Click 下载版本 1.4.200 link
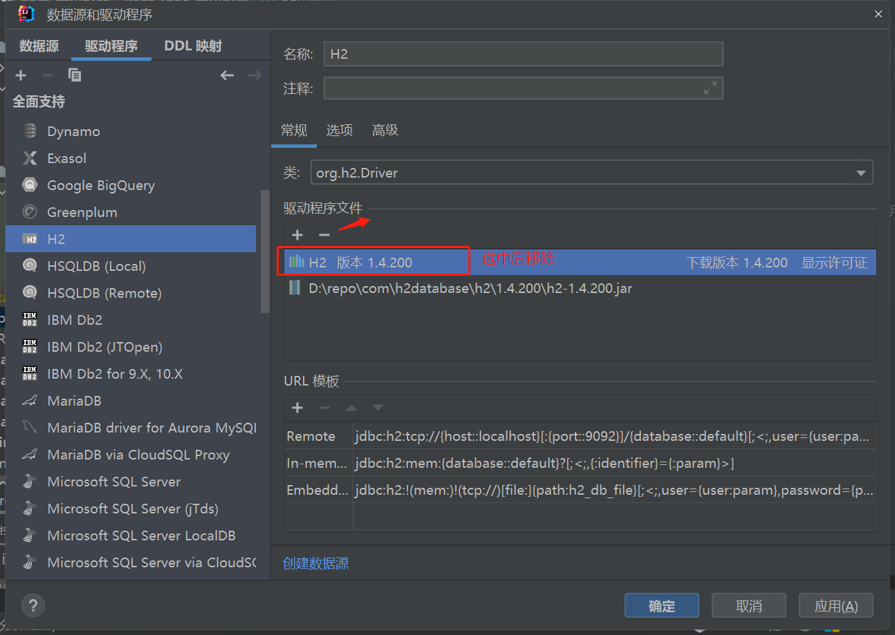This screenshot has width=895, height=635. click(737, 263)
